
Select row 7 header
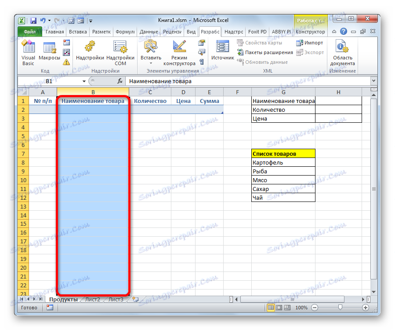point(23,154)
